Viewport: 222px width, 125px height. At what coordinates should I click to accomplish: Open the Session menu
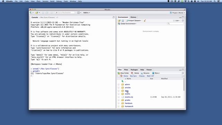click(45, 1)
